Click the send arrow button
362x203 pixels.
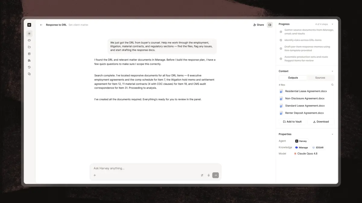(215, 175)
